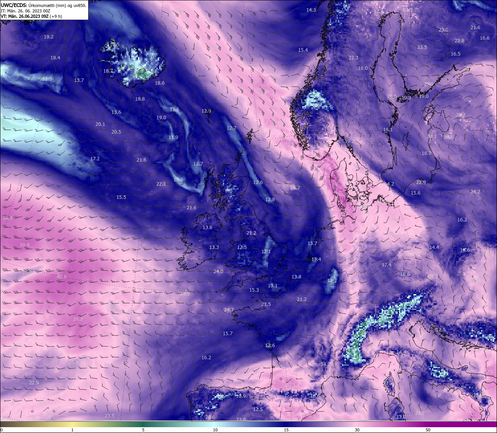Click the value 25.8 on the map
Image resolution: width=497 pixels, height=433 pixels.
click(x=73, y=363)
